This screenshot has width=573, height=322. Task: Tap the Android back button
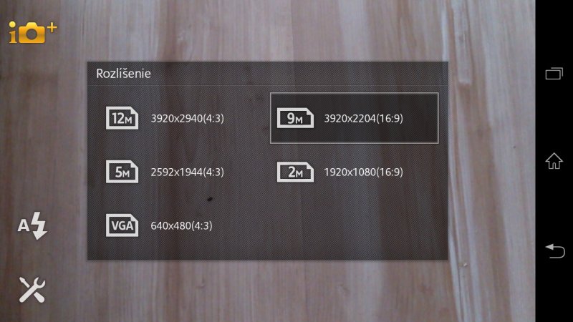[x=554, y=251]
